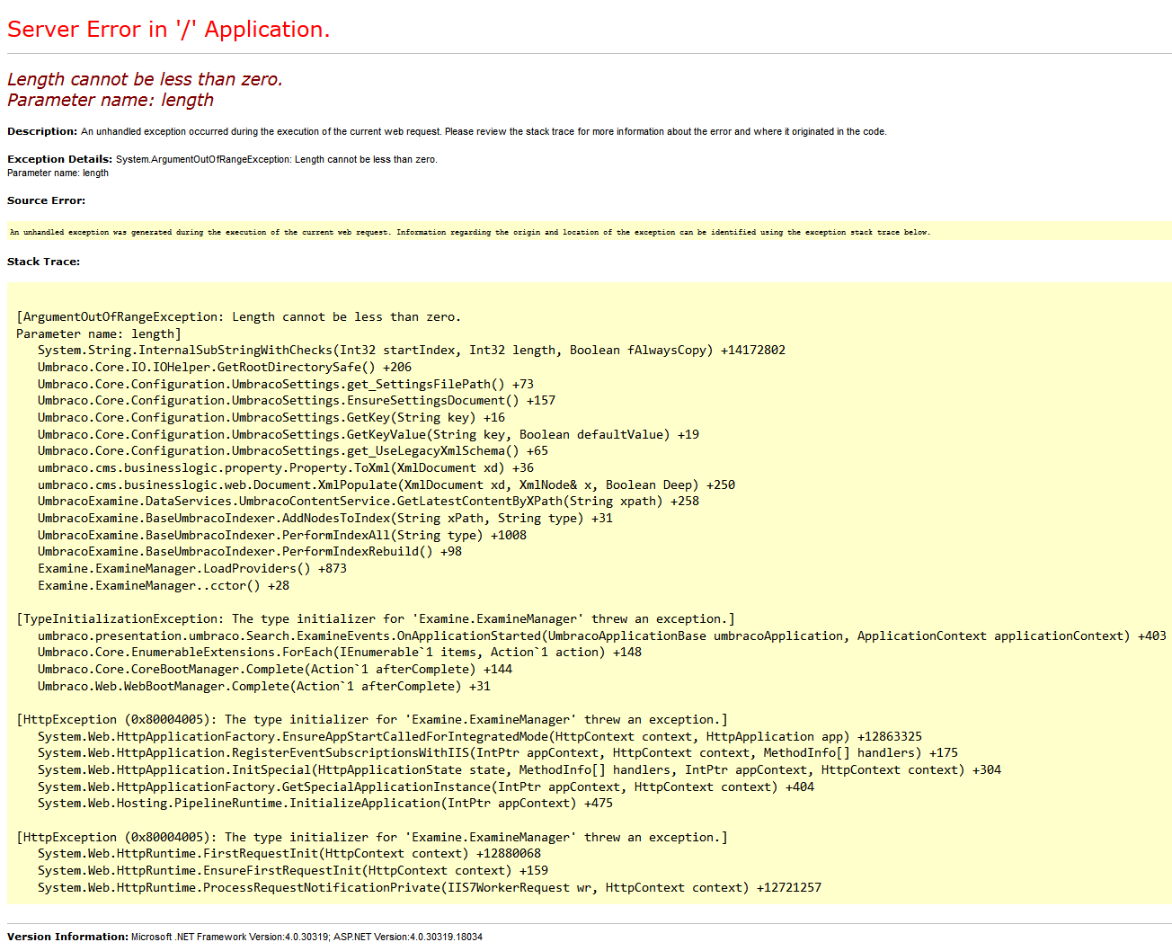The height and width of the screenshot is (951, 1172).
Task: Click the 'Version Information:' label
Action: pyautogui.click(x=67, y=937)
